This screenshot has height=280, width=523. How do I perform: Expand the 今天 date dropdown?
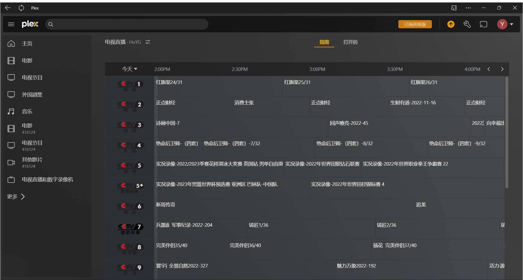[130, 69]
